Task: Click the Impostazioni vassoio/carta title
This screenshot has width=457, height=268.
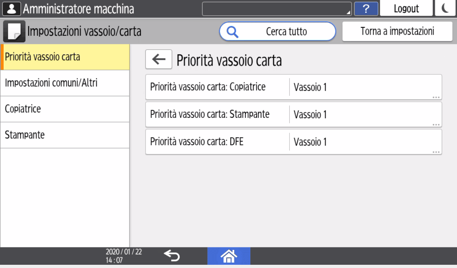Action: [x=84, y=31]
